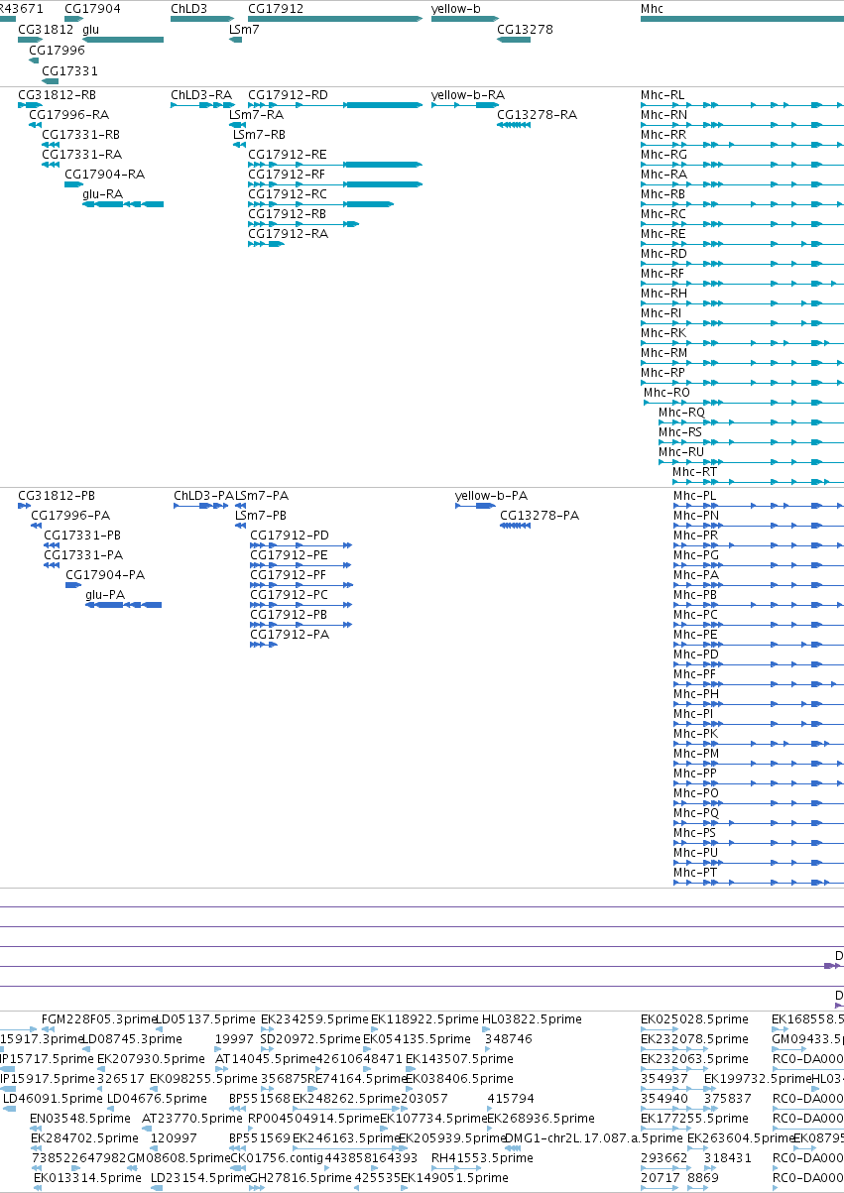Click the CG17904 gene label

tap(92, 8)
